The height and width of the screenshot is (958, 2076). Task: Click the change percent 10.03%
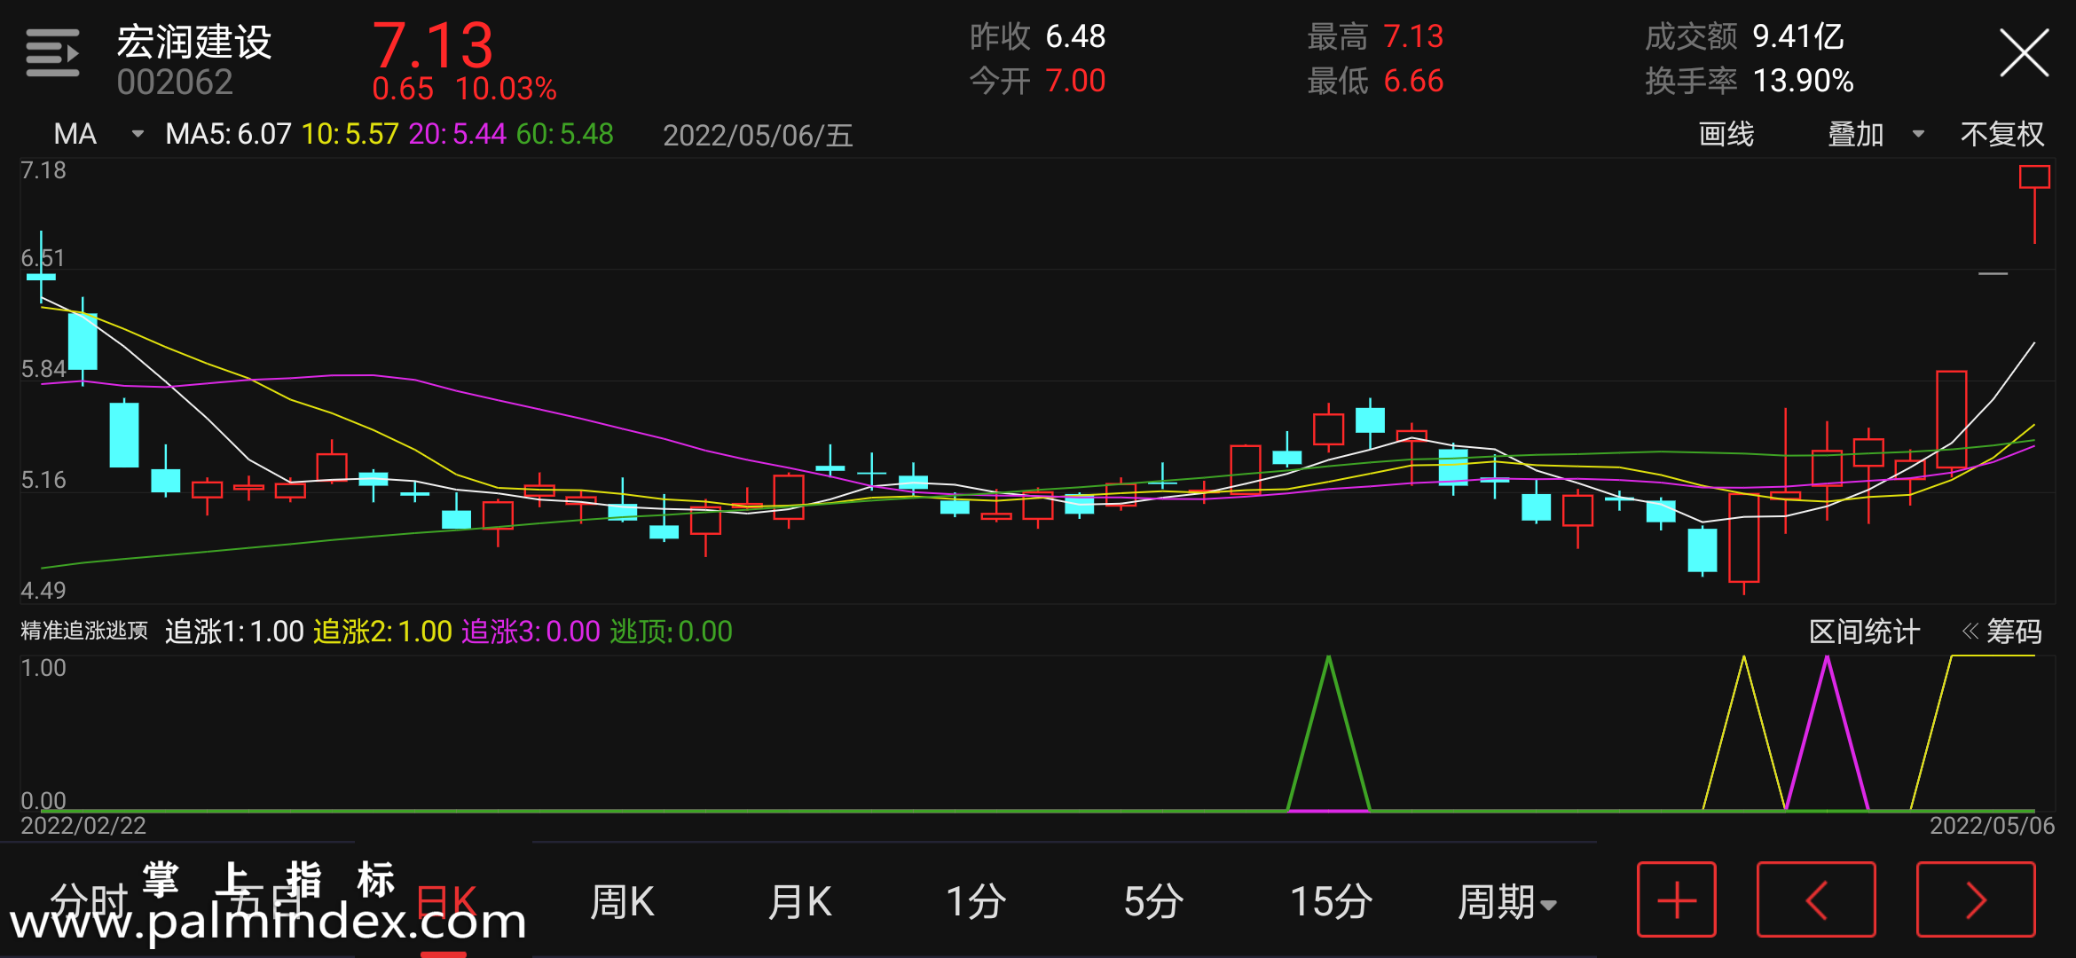pos(506,89)
